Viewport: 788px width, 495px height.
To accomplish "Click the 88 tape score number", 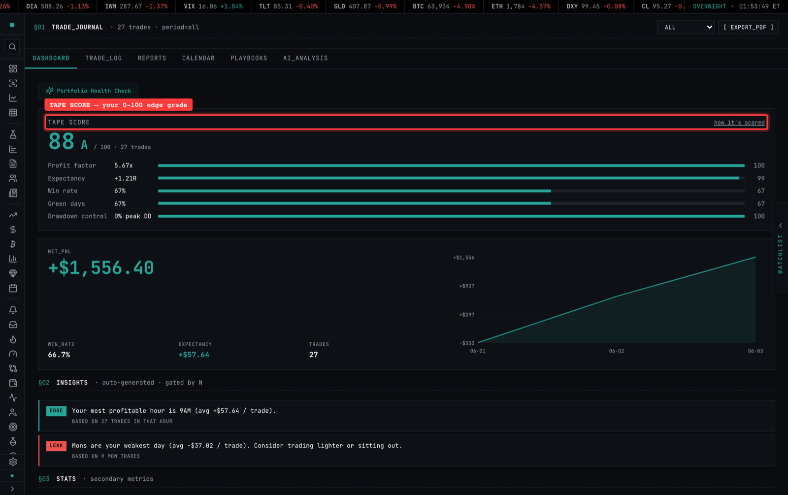I will 61,142.
